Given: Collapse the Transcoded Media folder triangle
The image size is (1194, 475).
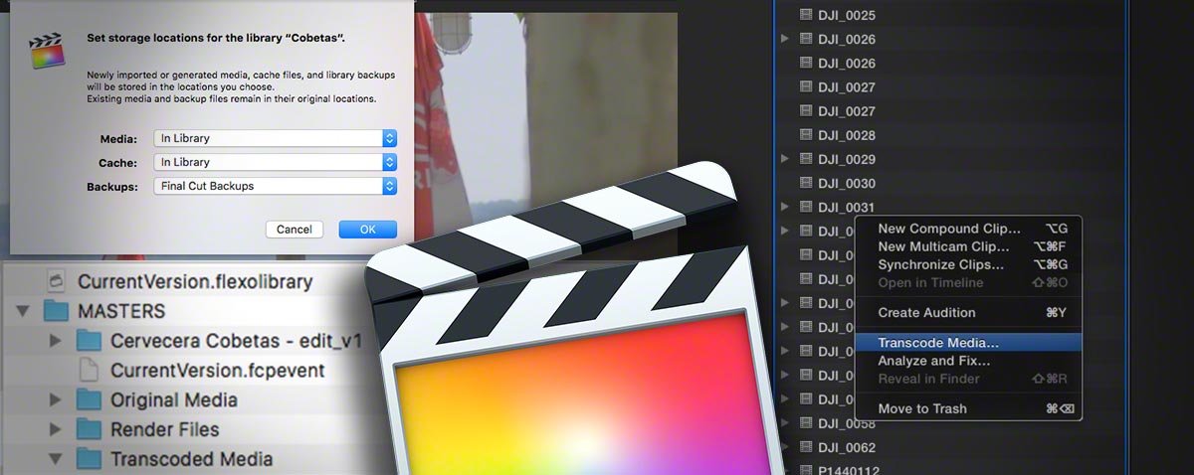Looking at the screenshot, I should click(x=56, y=459).
